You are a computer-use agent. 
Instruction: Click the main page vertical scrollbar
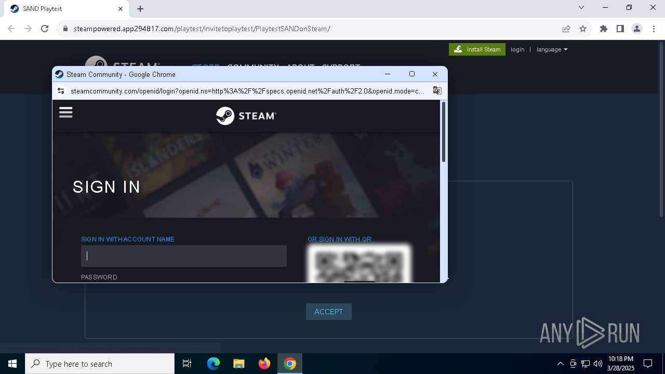click(661, 130)
